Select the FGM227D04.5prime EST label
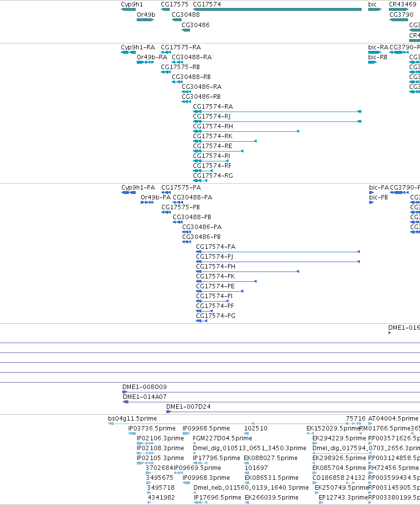Screen dimensions: 420x505 [223, 438]
